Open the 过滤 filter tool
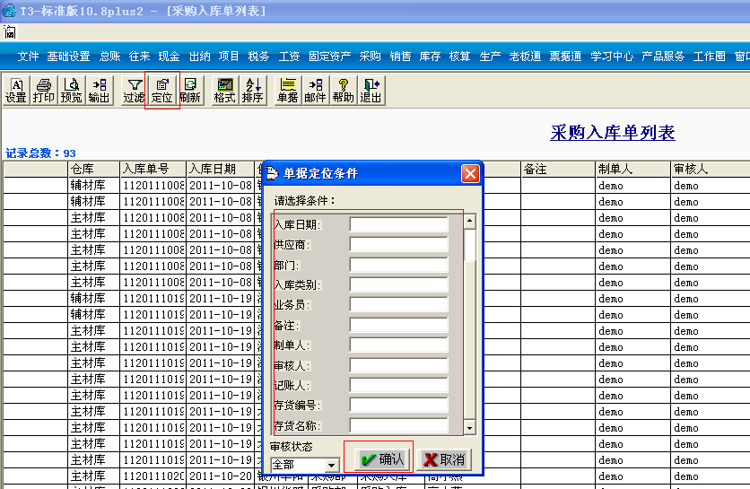Screen dimensions: 750x489 pyautogui.click(x=134, y=91)
